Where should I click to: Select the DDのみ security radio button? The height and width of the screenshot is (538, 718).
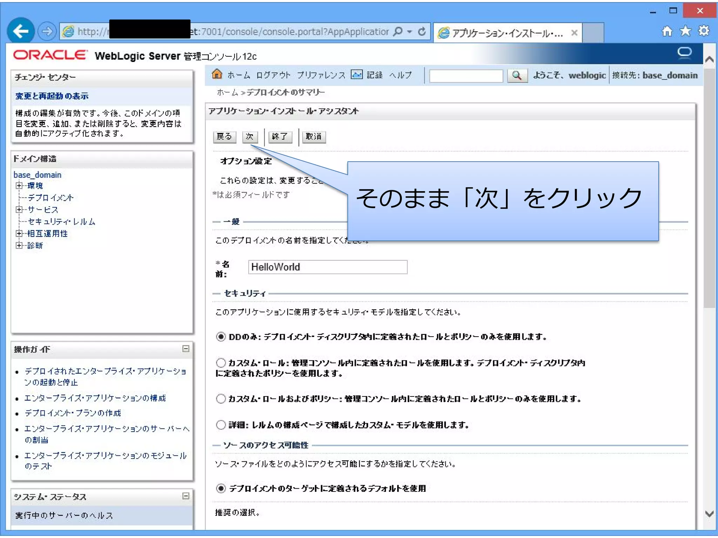[221, 337]
